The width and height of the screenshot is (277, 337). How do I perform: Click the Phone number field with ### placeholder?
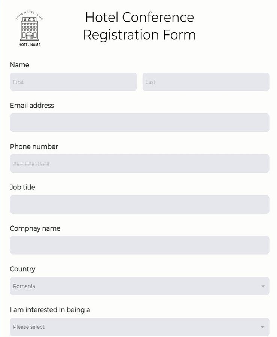(138, 163)
